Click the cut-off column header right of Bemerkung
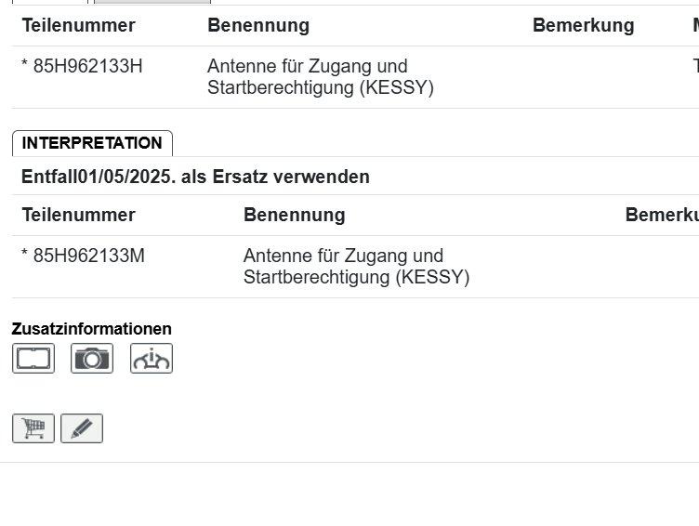Viewport: 699px width, 526px height. coord(695,26)
